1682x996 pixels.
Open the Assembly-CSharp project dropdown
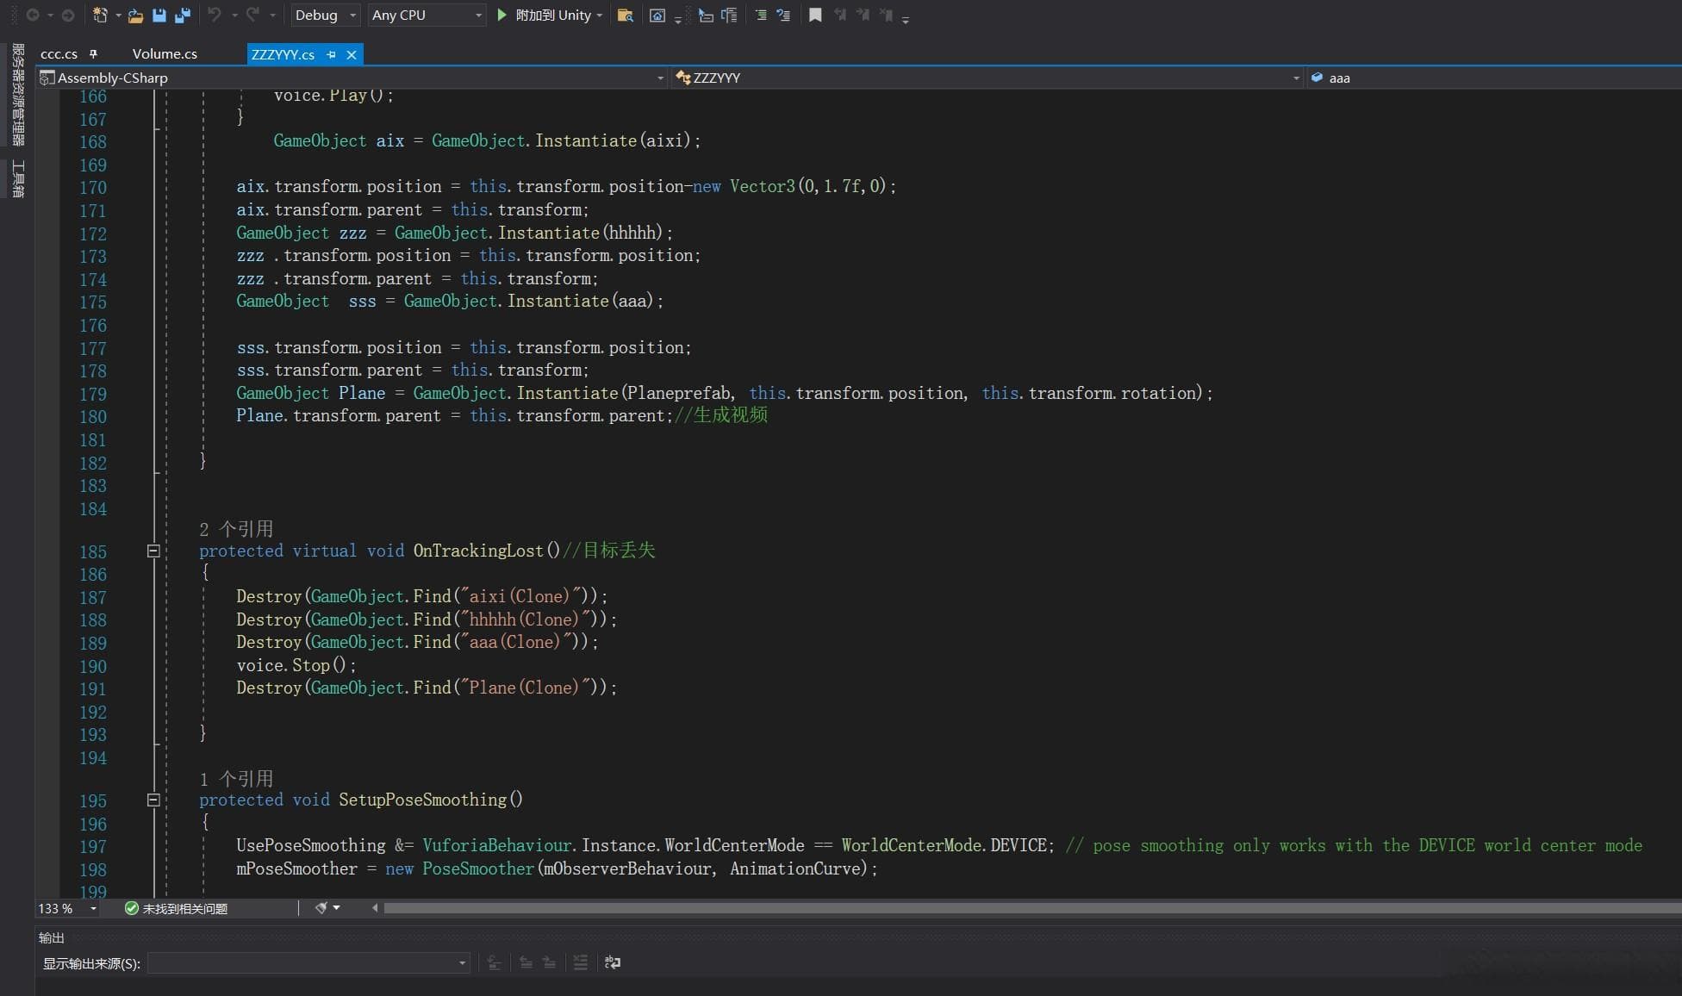(352, 78)
